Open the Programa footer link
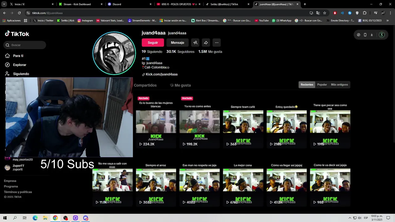395x222 pixels. pyautogui.click(x=11, y=187)
